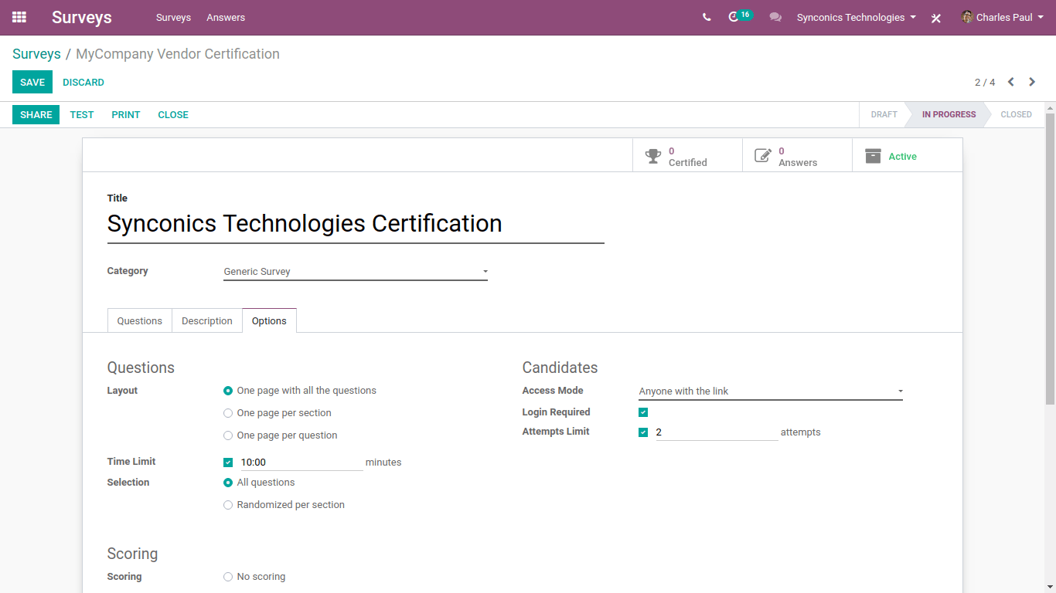
Task: Toggle the Login Required checkbox
Action: point(643,412)
